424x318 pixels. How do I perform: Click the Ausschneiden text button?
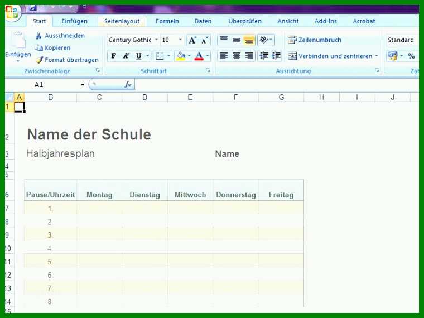click(65, 36)
